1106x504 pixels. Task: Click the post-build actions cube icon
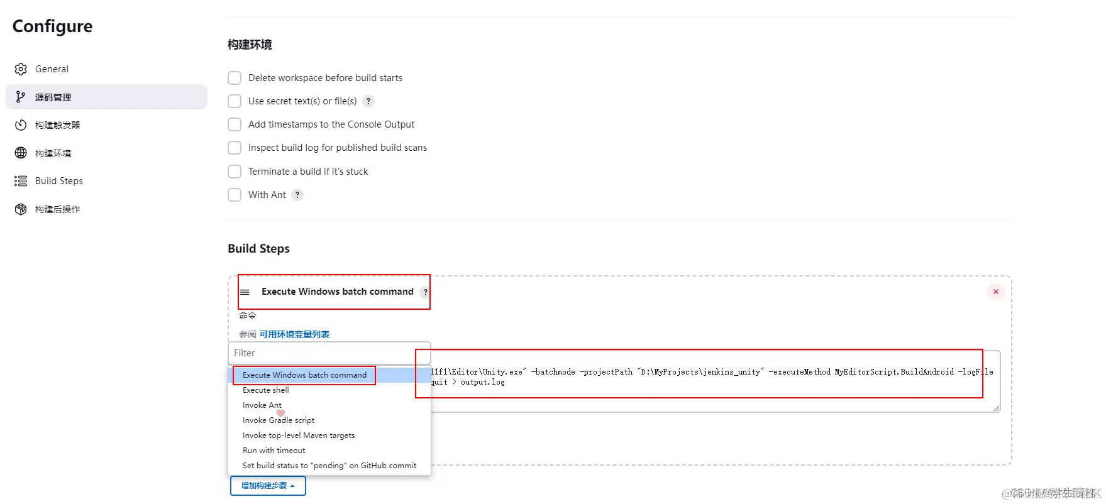[21, 209]
